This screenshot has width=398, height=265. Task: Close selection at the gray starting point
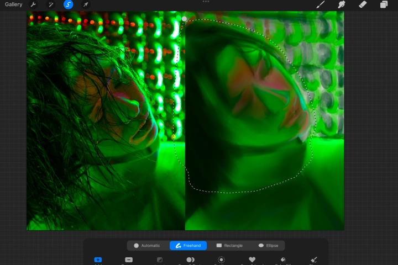click(184, 19)
